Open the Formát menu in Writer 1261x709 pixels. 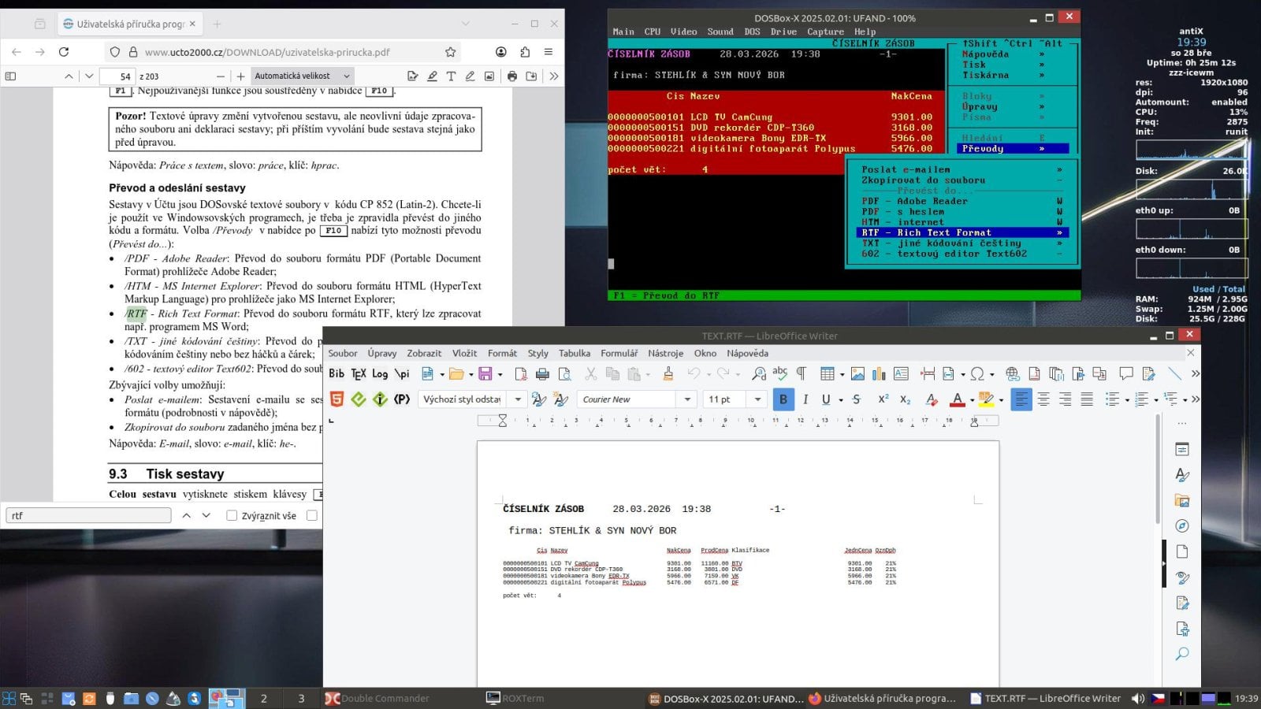click(503, 353)
